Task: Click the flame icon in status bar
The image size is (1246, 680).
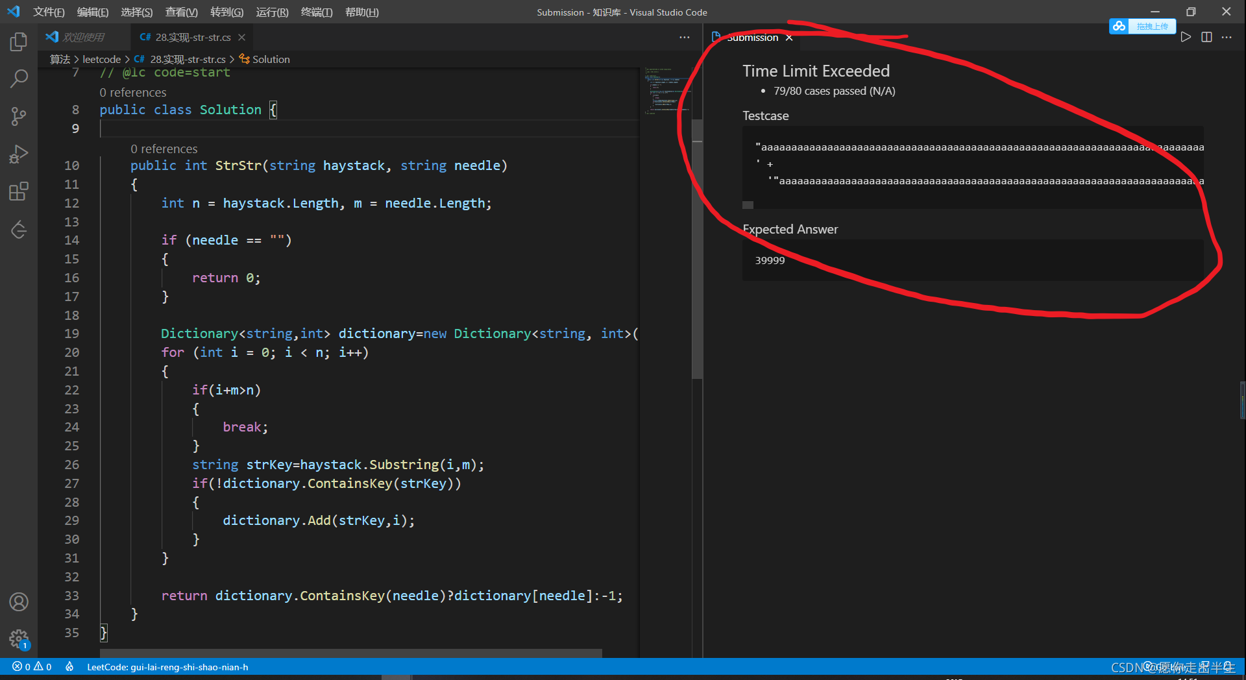Action: pos(69,667)
